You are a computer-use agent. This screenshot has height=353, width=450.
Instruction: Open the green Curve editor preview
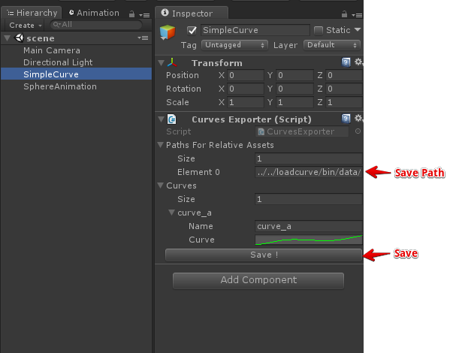(309, 240)
